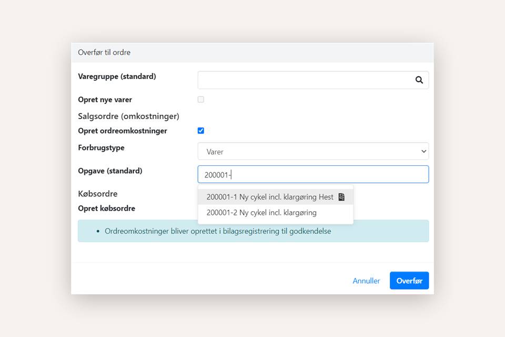Click the "Opret købsordre" label

click(x=106, y=209)
